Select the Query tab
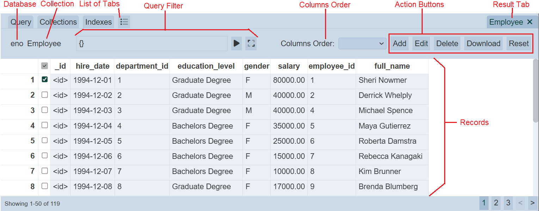539x211 pixels. coord(21,22)
